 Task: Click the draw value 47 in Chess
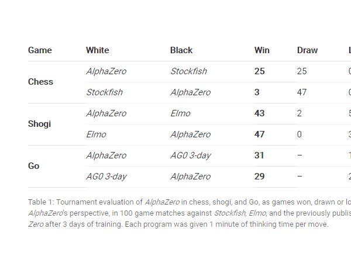point(302,92)
